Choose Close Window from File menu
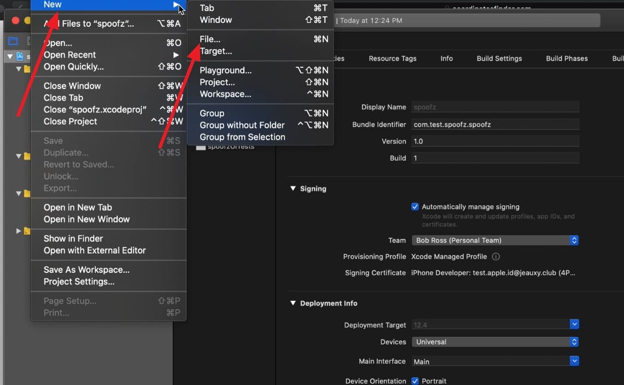 pos(108,86)
